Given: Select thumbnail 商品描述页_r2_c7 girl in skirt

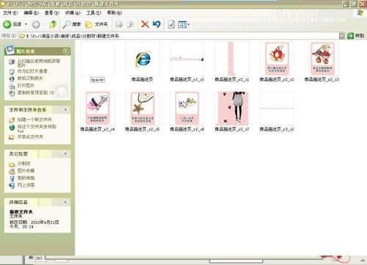Looking at the screenshot, I should pos(232,109).
